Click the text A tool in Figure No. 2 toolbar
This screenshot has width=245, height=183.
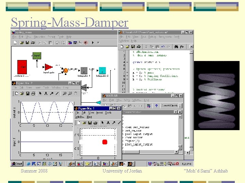click(x=46, y=94)
